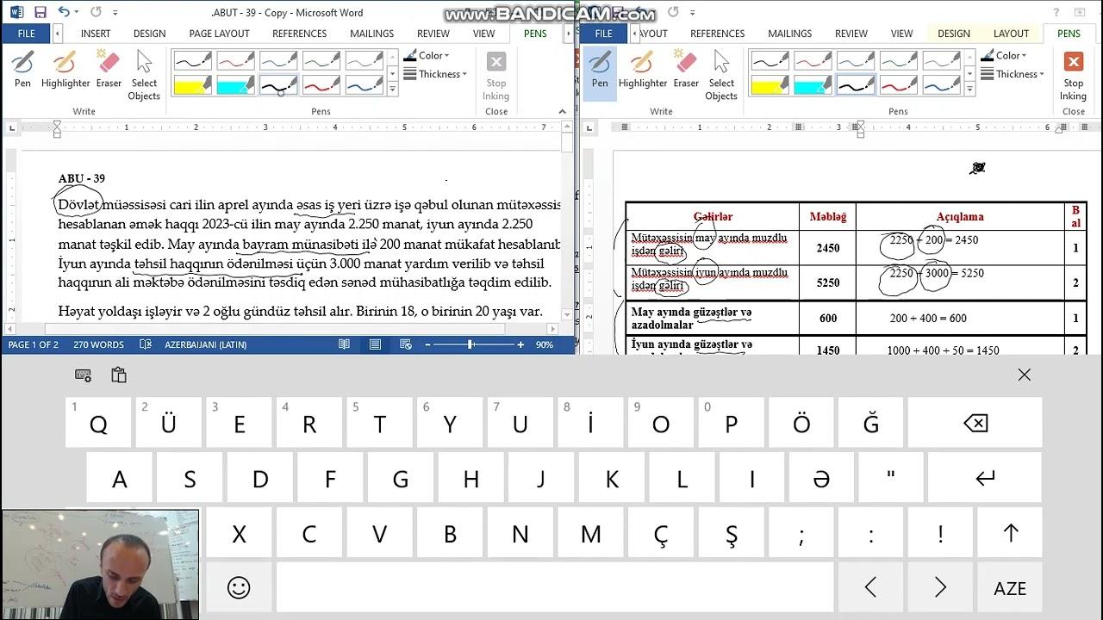1103x620 pixels.
Task: Select Eraser tool in ABUT - 39 - Copy window
Action: (109, 70)
